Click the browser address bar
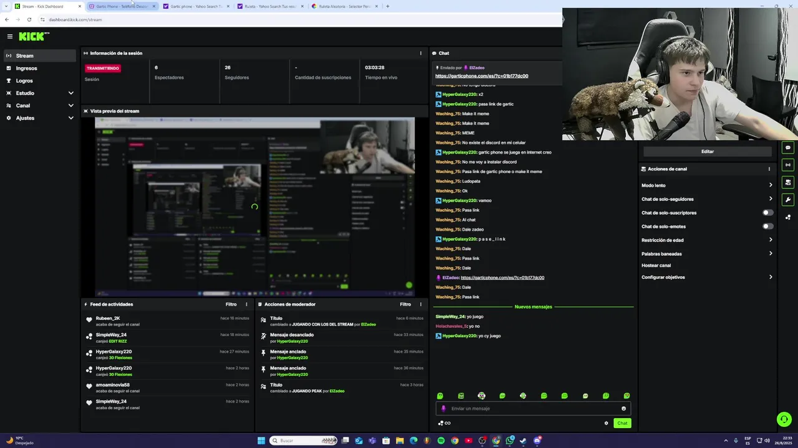The width and height of the screenshot is (798, 448). 299,19
